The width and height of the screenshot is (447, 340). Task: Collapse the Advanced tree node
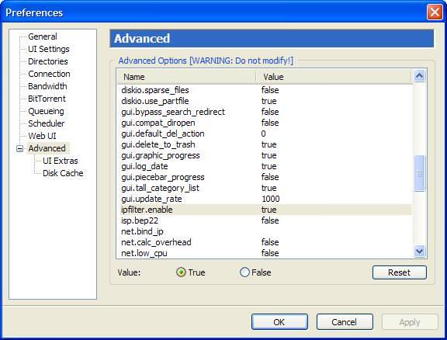click(x=19, y=148)
